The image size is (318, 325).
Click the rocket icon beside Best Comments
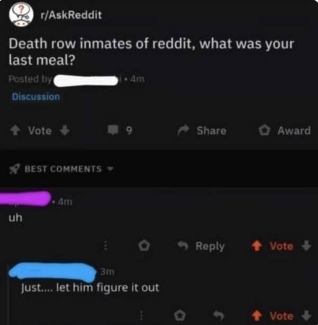16,169
